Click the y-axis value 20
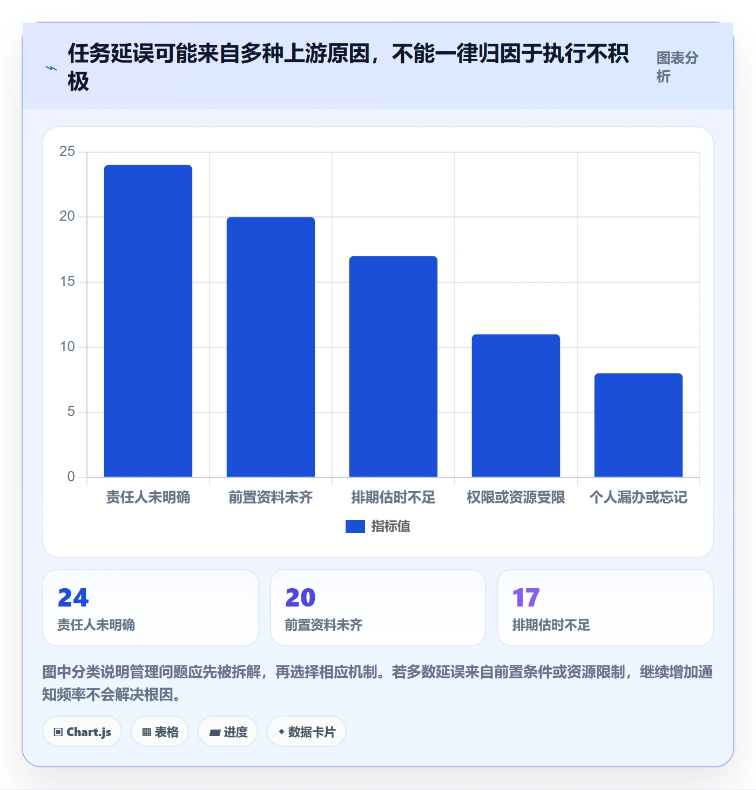The height and width of the screenshot is (790, 756). (67, 216)
